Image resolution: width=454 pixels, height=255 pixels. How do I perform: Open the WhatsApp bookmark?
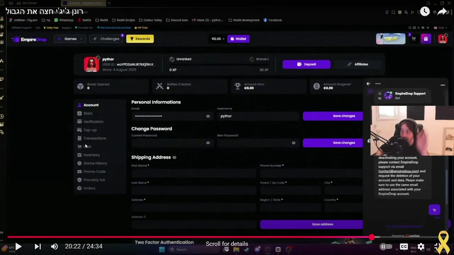tap(64, 20)
